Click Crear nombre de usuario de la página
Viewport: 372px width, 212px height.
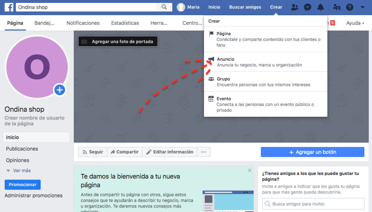(35, 121)
